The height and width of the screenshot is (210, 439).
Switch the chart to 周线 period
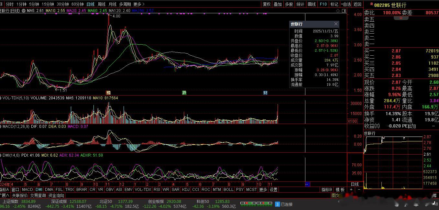101,4
